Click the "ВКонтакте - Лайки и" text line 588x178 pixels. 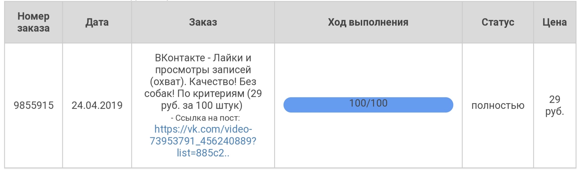[x=203, y=58]
